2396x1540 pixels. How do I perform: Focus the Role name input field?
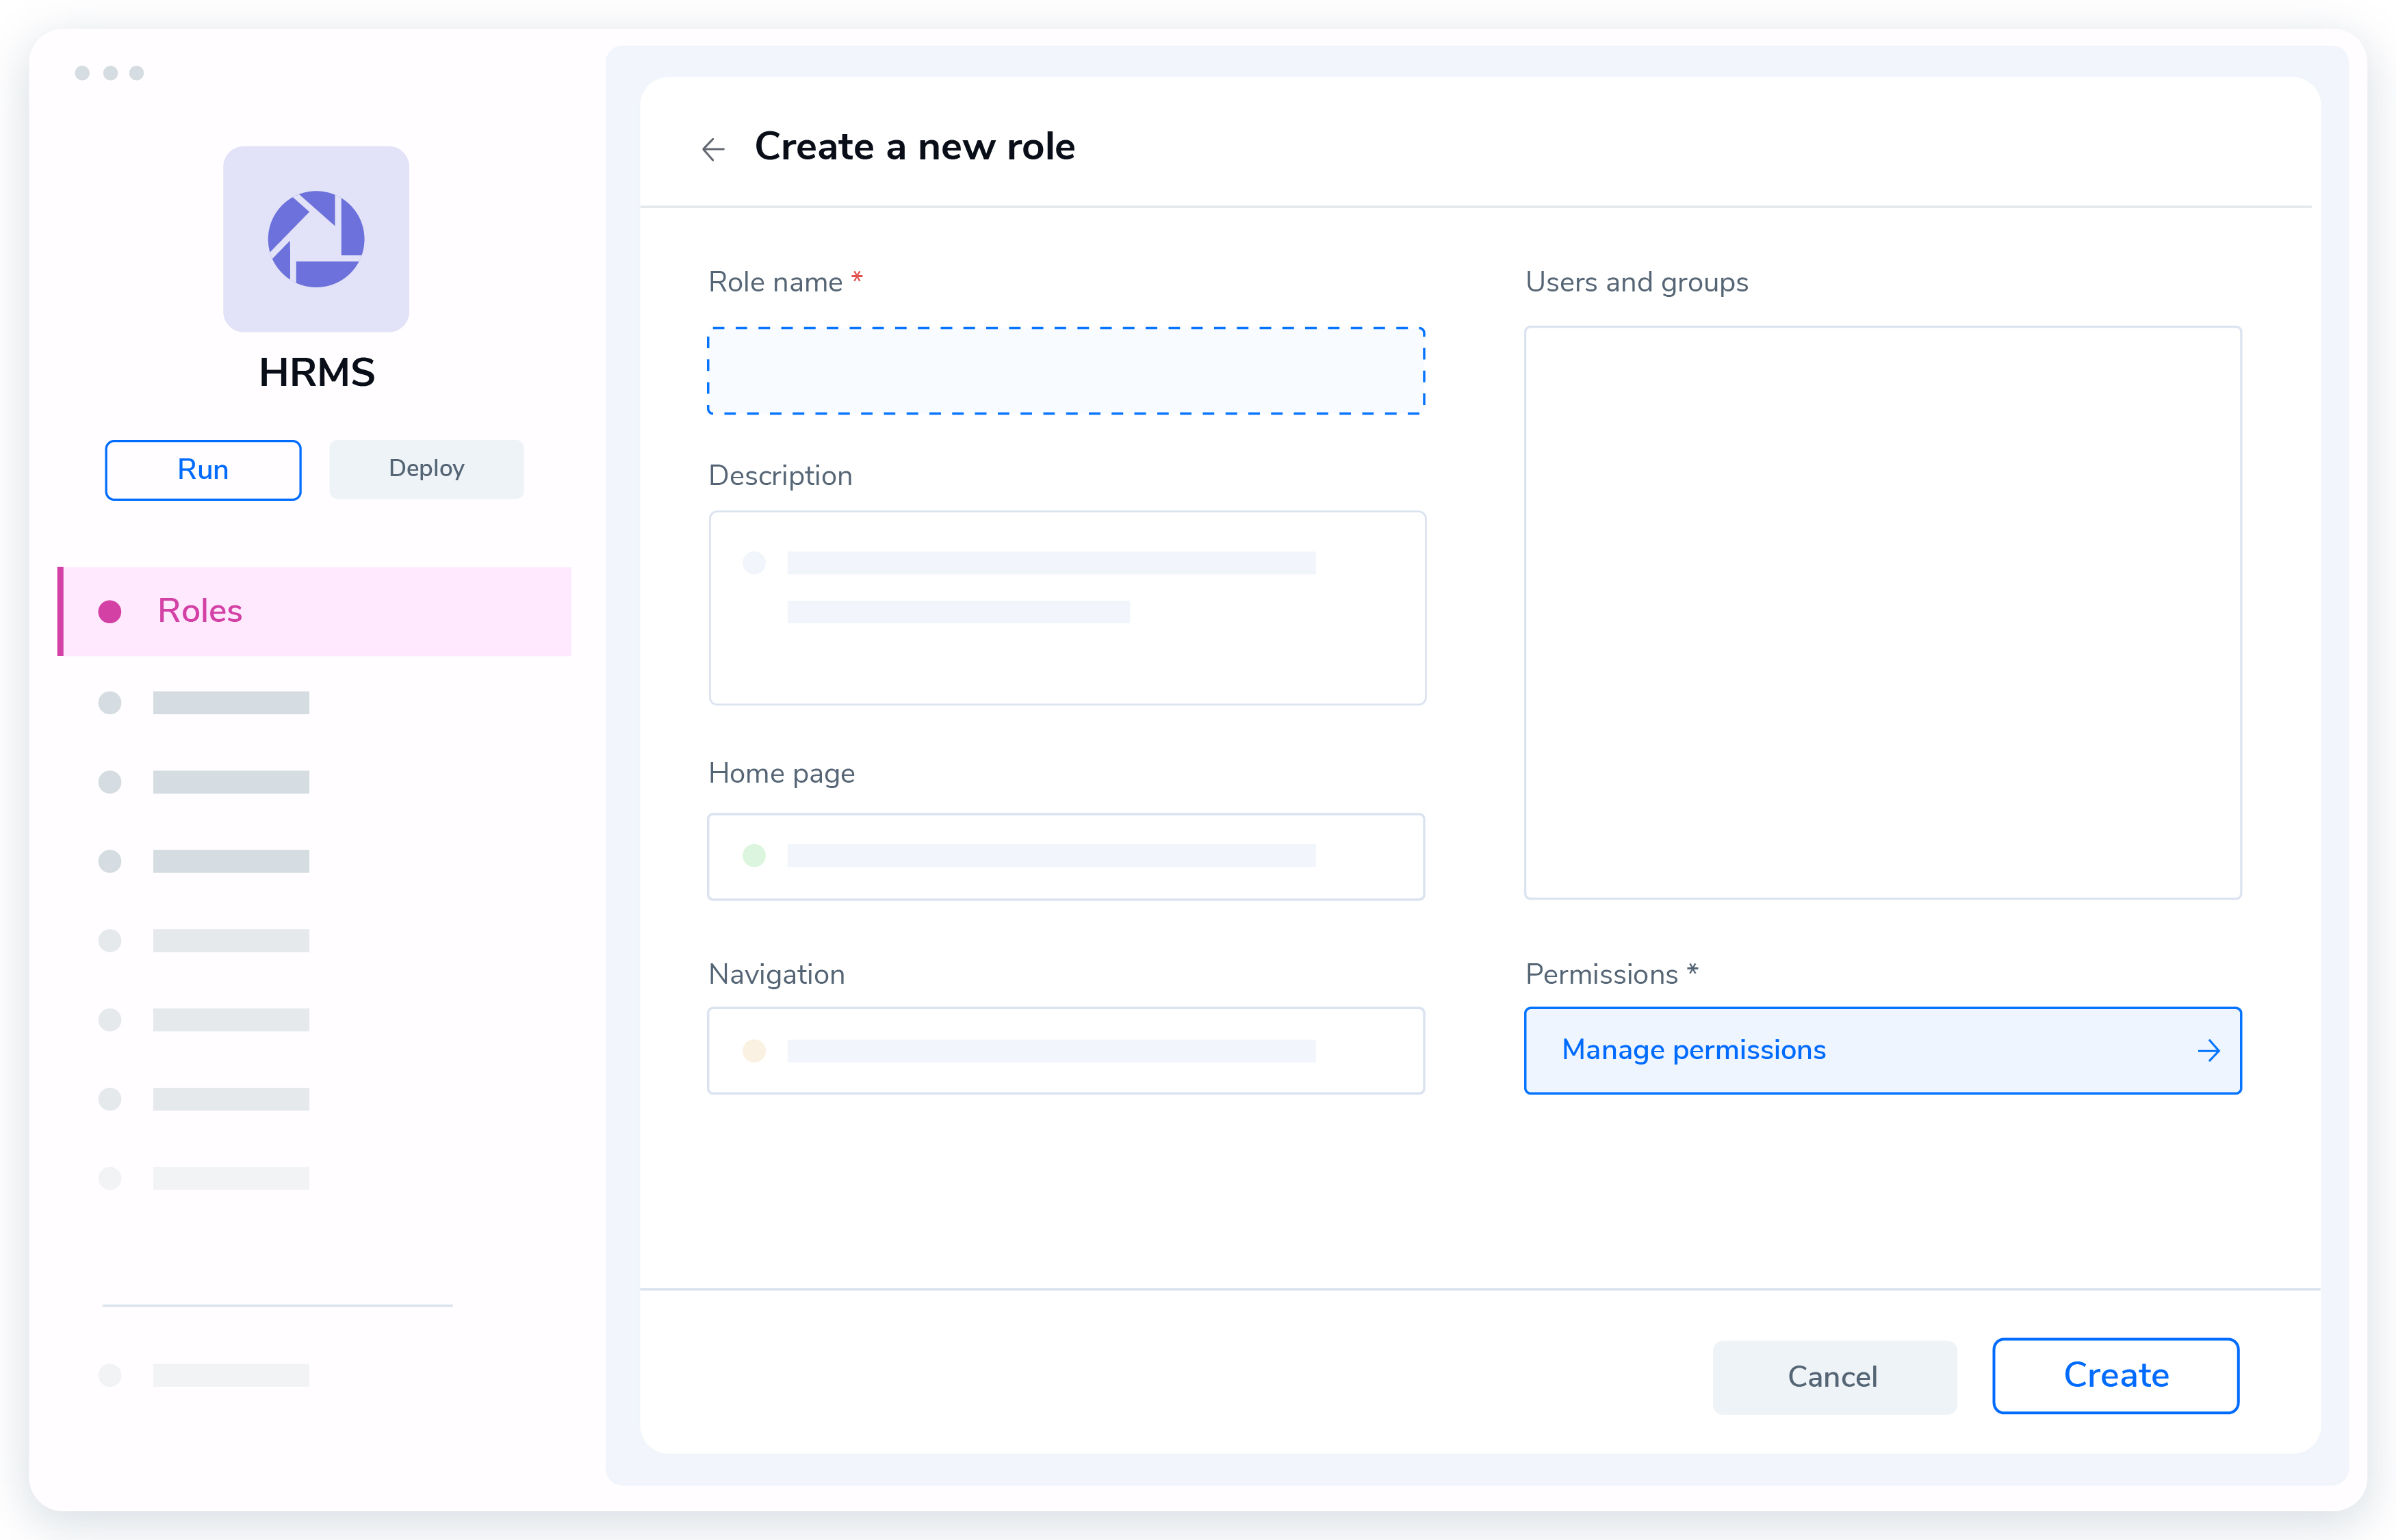(x=1066, y=371)
